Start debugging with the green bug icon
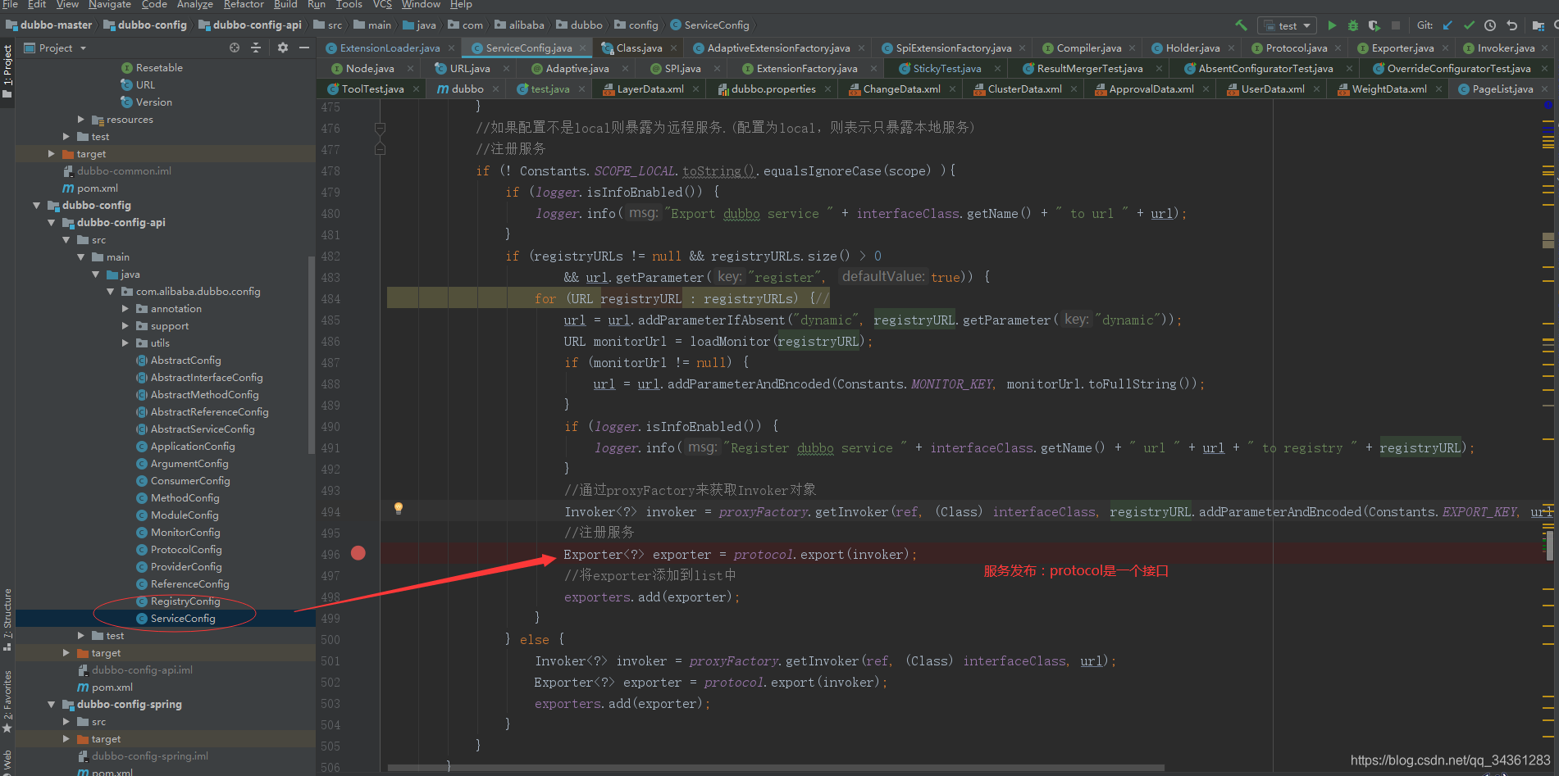Viewport: 1559px width, 776px height. coord(1353,25)
